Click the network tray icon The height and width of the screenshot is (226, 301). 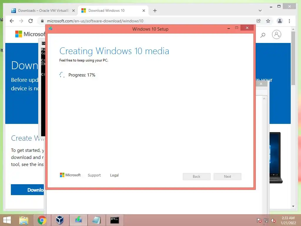pos(266,220)
